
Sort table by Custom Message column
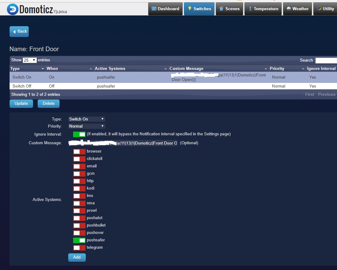218,68
